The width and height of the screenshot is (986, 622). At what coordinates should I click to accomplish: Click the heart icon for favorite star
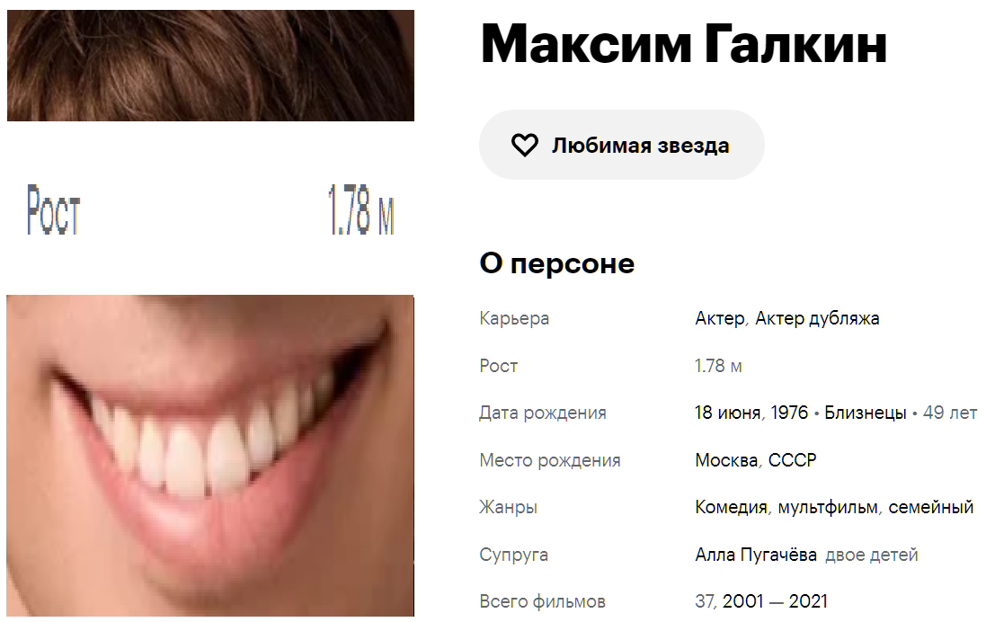[524, 146]
